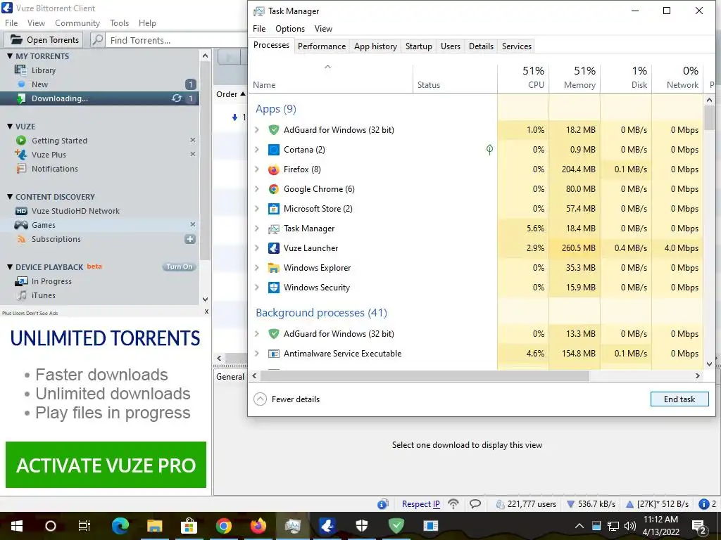This screenshot has height=540, width=721.
Task: Collapse the CONTENT DISCOVERY section
Action: [x=10, y=197]
